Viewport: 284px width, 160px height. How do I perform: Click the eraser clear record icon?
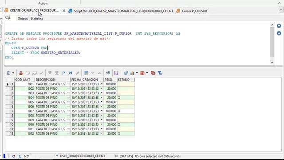78,73
